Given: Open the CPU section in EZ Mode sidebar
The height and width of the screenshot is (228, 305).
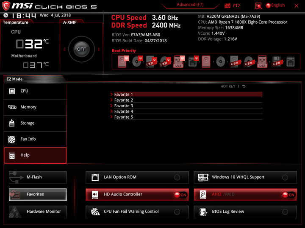Looking at the screenshot, I should (35, 91).
